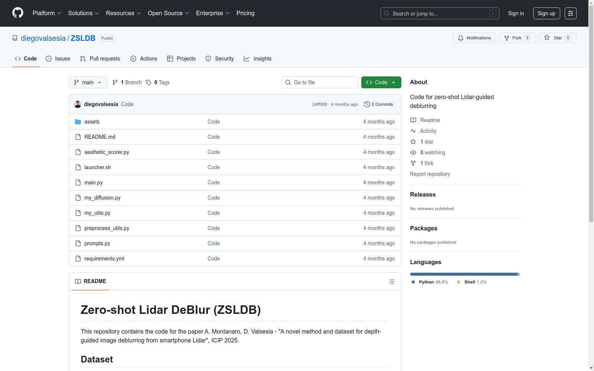Viewport: 594px width, 371px height.
Task: Open the assets commit message Code link
Action: point(214,122)
